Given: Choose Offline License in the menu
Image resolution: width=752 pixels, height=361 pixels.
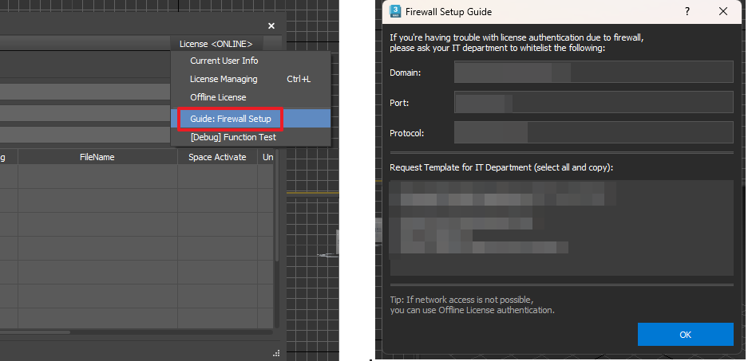Looking at the screenshot, I should pyautogui.click(x=218, y=97).
